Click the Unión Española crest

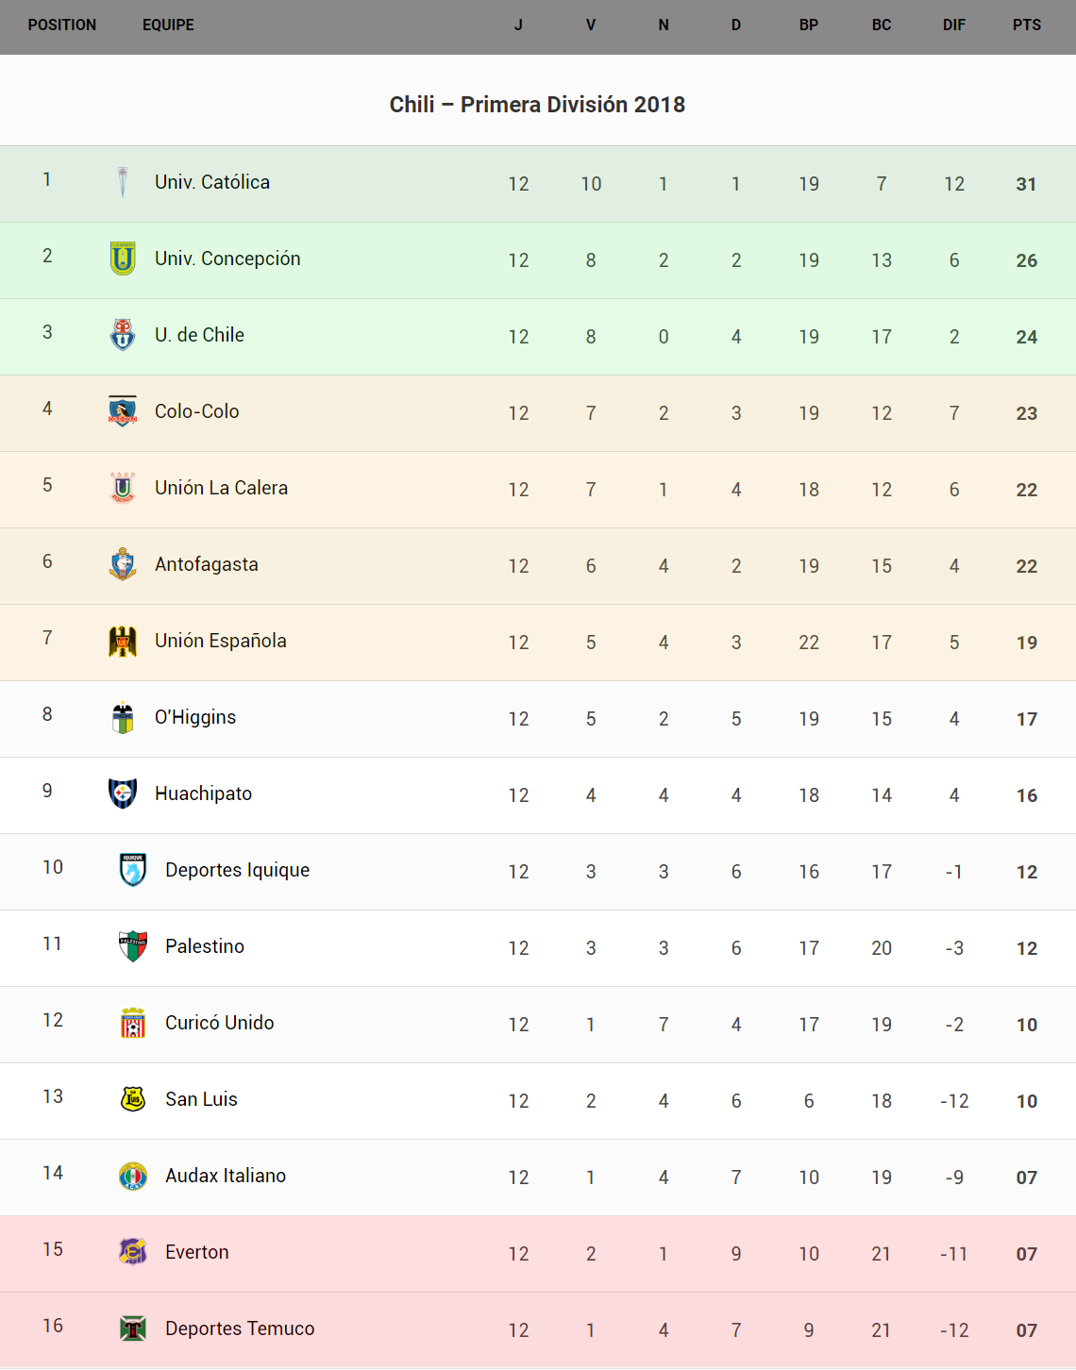123,641
